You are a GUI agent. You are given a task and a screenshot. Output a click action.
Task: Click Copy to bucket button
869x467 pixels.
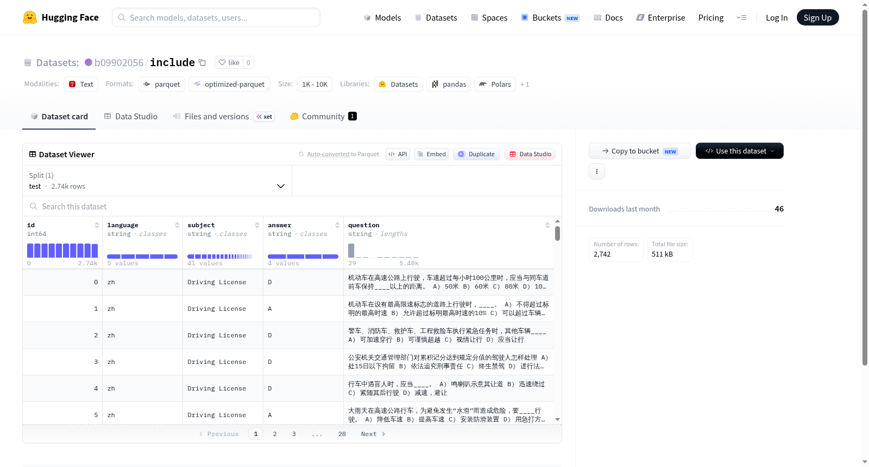[x=640, y=151]
